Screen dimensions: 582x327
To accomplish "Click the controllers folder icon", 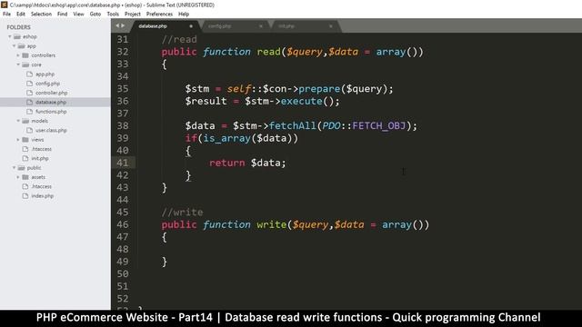I will point(25,55).
